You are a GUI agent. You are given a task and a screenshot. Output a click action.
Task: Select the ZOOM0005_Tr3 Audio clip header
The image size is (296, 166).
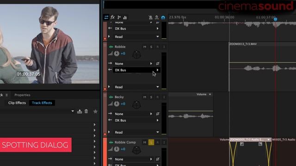(251, 140)
